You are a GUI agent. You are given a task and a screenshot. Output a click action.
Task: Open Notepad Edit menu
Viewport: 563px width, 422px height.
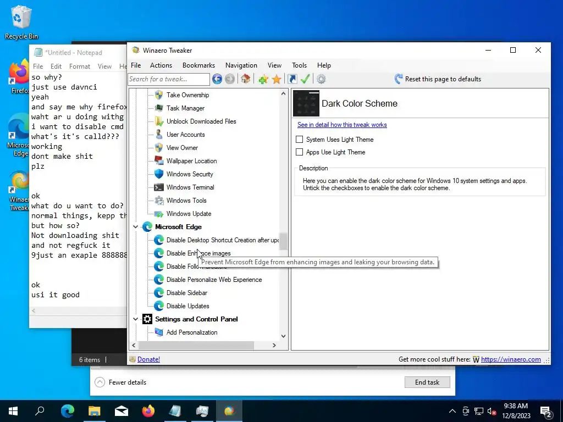(x=56, y=66)
